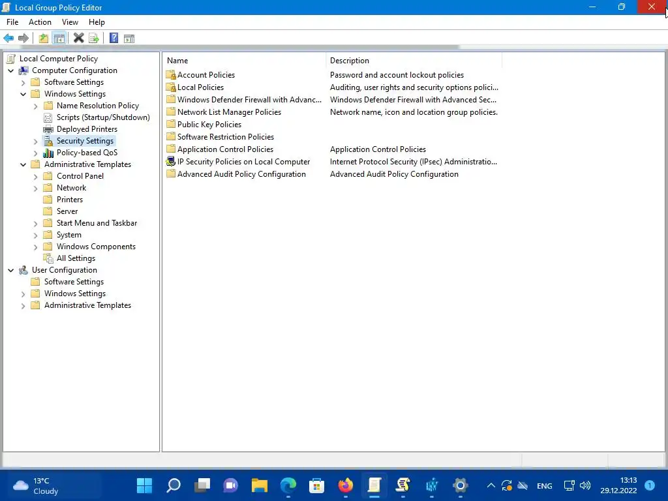Expand Windows Components node

pyautogui.click(x=36, y=247)
